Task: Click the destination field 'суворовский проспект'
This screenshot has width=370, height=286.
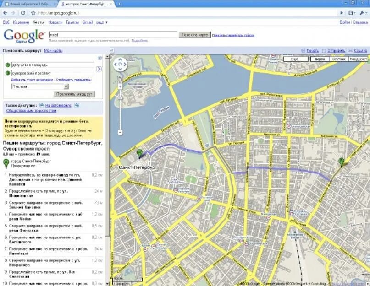Action: pyautogui.click(x=53, y=73)
